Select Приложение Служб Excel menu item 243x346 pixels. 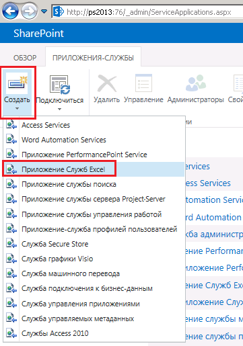[63, 169]
